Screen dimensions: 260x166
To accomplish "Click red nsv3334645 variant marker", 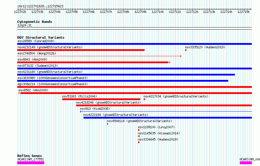I will (139, 142).
